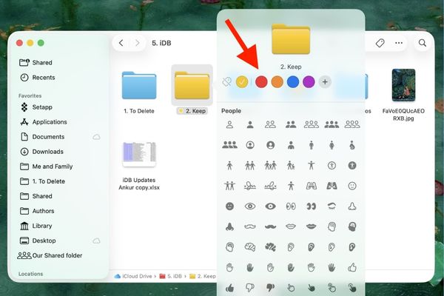
Task: Choose the two people outline symbol
Action: pyautogui.click(x=270, y=124)
